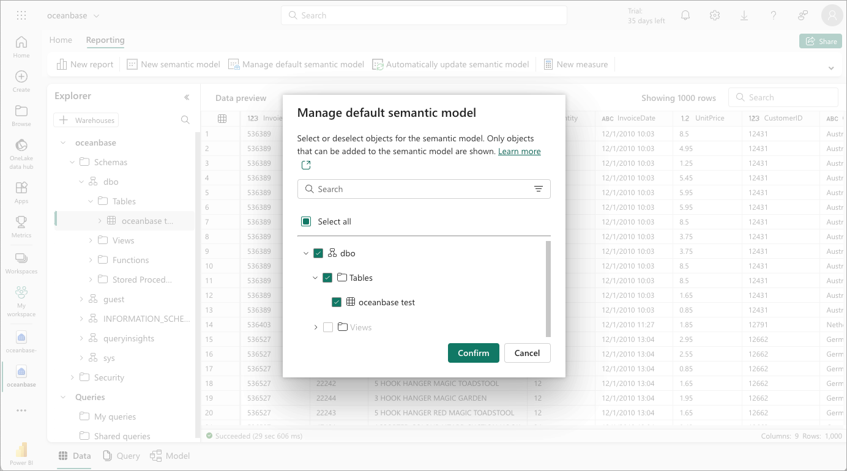Open the settings gear icon
Image resolution: width=847 pixels, height=471 pixels.
click(x=715, y=16)
